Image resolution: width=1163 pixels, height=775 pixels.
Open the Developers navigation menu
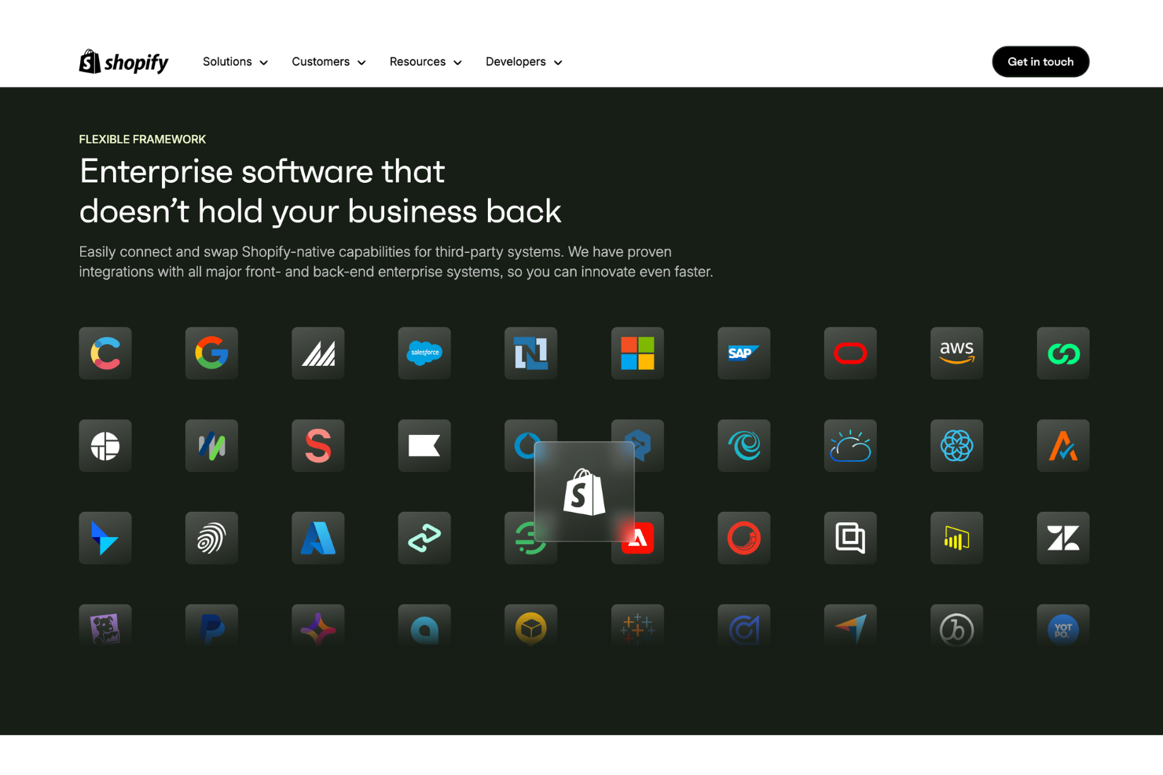point(523,62)
